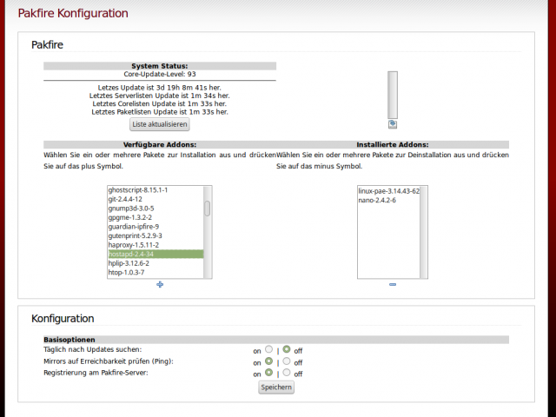The image size is (556, 417).
Task: Click the Letztes Serverlisten Update status line
Action: point(160,96)
